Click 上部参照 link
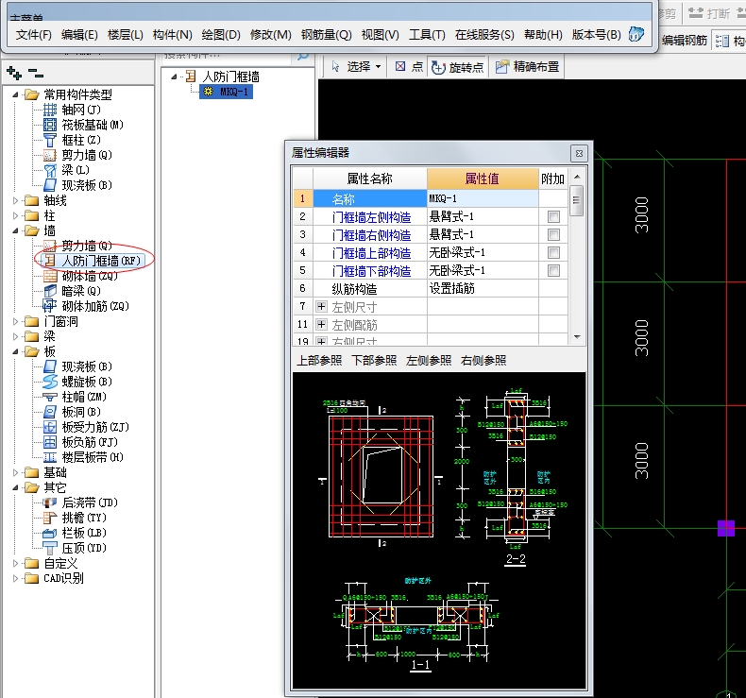The height and width of the screenshot is (698, 746). click(319, 361)
